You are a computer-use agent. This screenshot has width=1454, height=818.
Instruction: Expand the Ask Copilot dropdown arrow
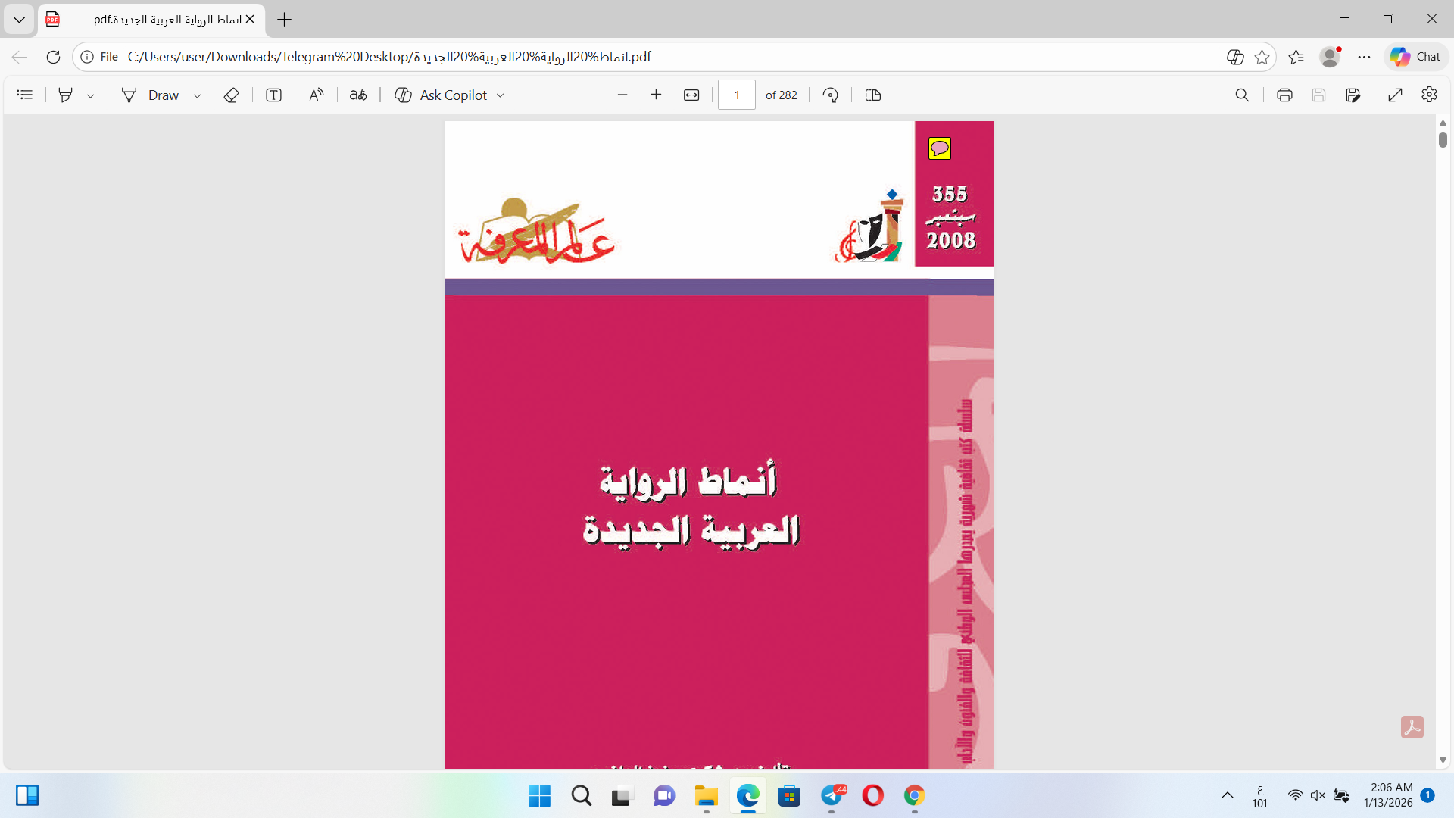(501, 95)
